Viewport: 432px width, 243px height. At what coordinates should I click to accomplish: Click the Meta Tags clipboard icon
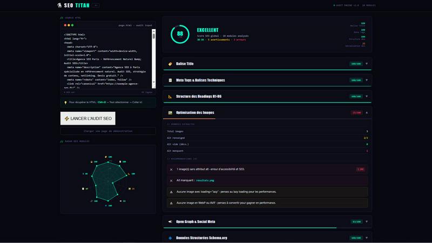pyautogui.click(x=170, y=80)
